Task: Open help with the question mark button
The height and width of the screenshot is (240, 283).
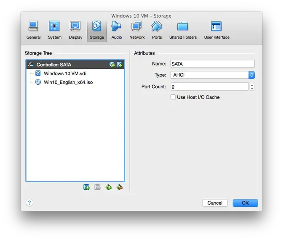Action: point(29,203)
